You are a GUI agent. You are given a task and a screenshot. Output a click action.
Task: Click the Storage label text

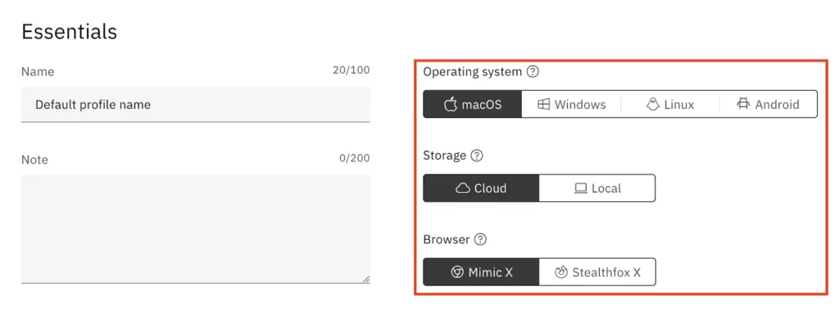pyautogui.click(x=444, y=155)
